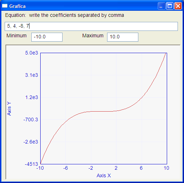Click the 'Minimum' label
Viewport: 184px width, 183px height.
[17, 36]
